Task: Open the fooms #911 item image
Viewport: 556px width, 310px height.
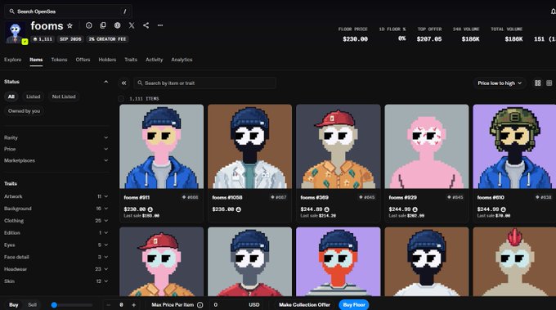Action: click(x=162, y=146)
